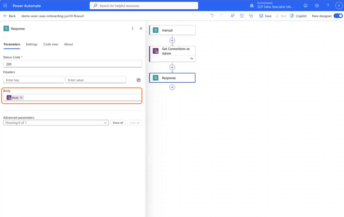
Task: Open version history clock icon
Action: [x=241, y=16]
